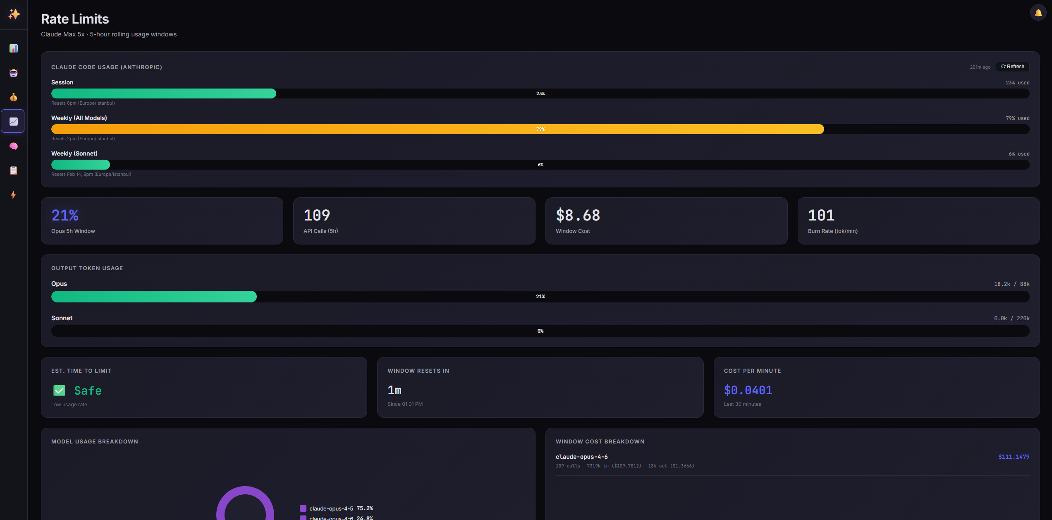Click the sparkles logo icon in sidebar

click(x=14, y=14)
